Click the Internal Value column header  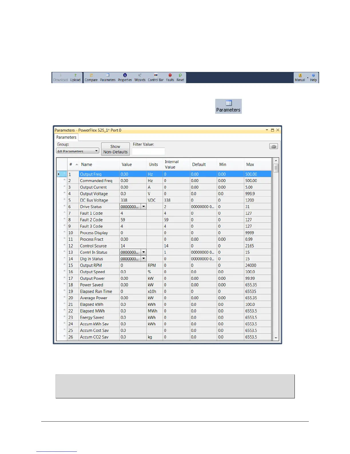pos(176,164)
